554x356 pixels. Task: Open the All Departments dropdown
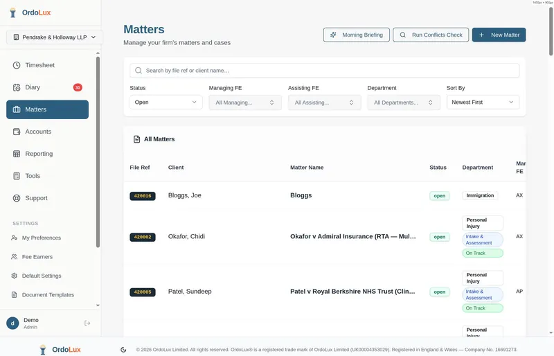[404, 103]
